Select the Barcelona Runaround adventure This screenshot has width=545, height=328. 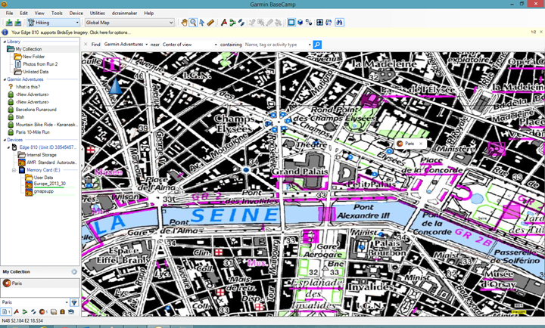point(36,110)
